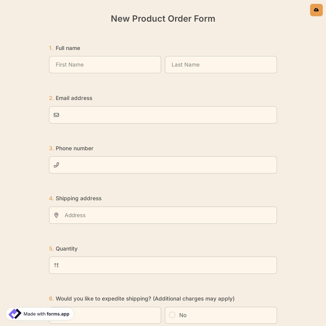
Task: Click the form title "New Product Order Form"
Action: [163, 19]
